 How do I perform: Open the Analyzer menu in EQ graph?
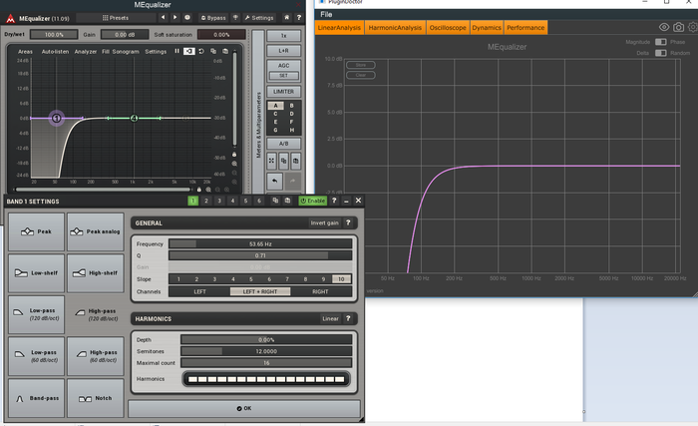(86, 52)
